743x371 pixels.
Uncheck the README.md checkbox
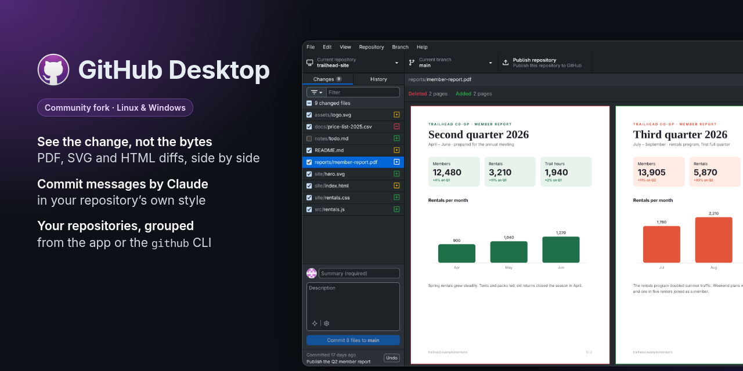pyautogui.click(x=309, y=150)
